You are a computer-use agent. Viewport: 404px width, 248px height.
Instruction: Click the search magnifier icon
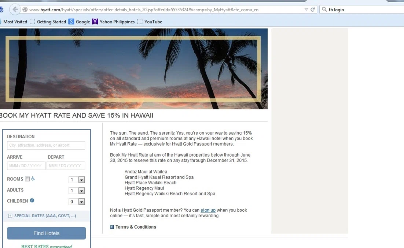pyautogui.click(x=324, y=10)
